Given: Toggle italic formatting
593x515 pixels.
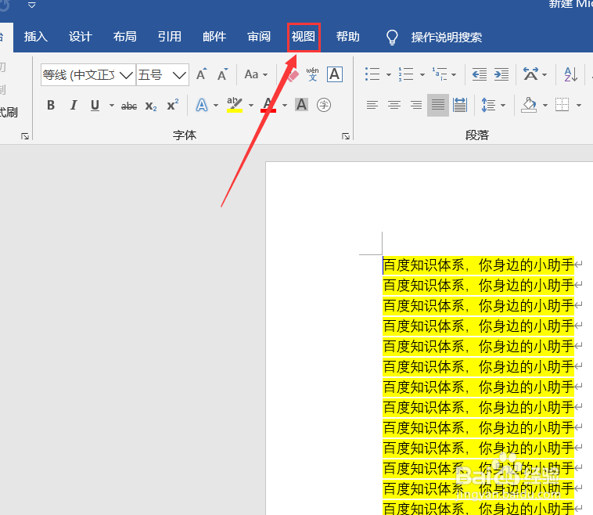Looking at the screenshot, I should 74,105.
